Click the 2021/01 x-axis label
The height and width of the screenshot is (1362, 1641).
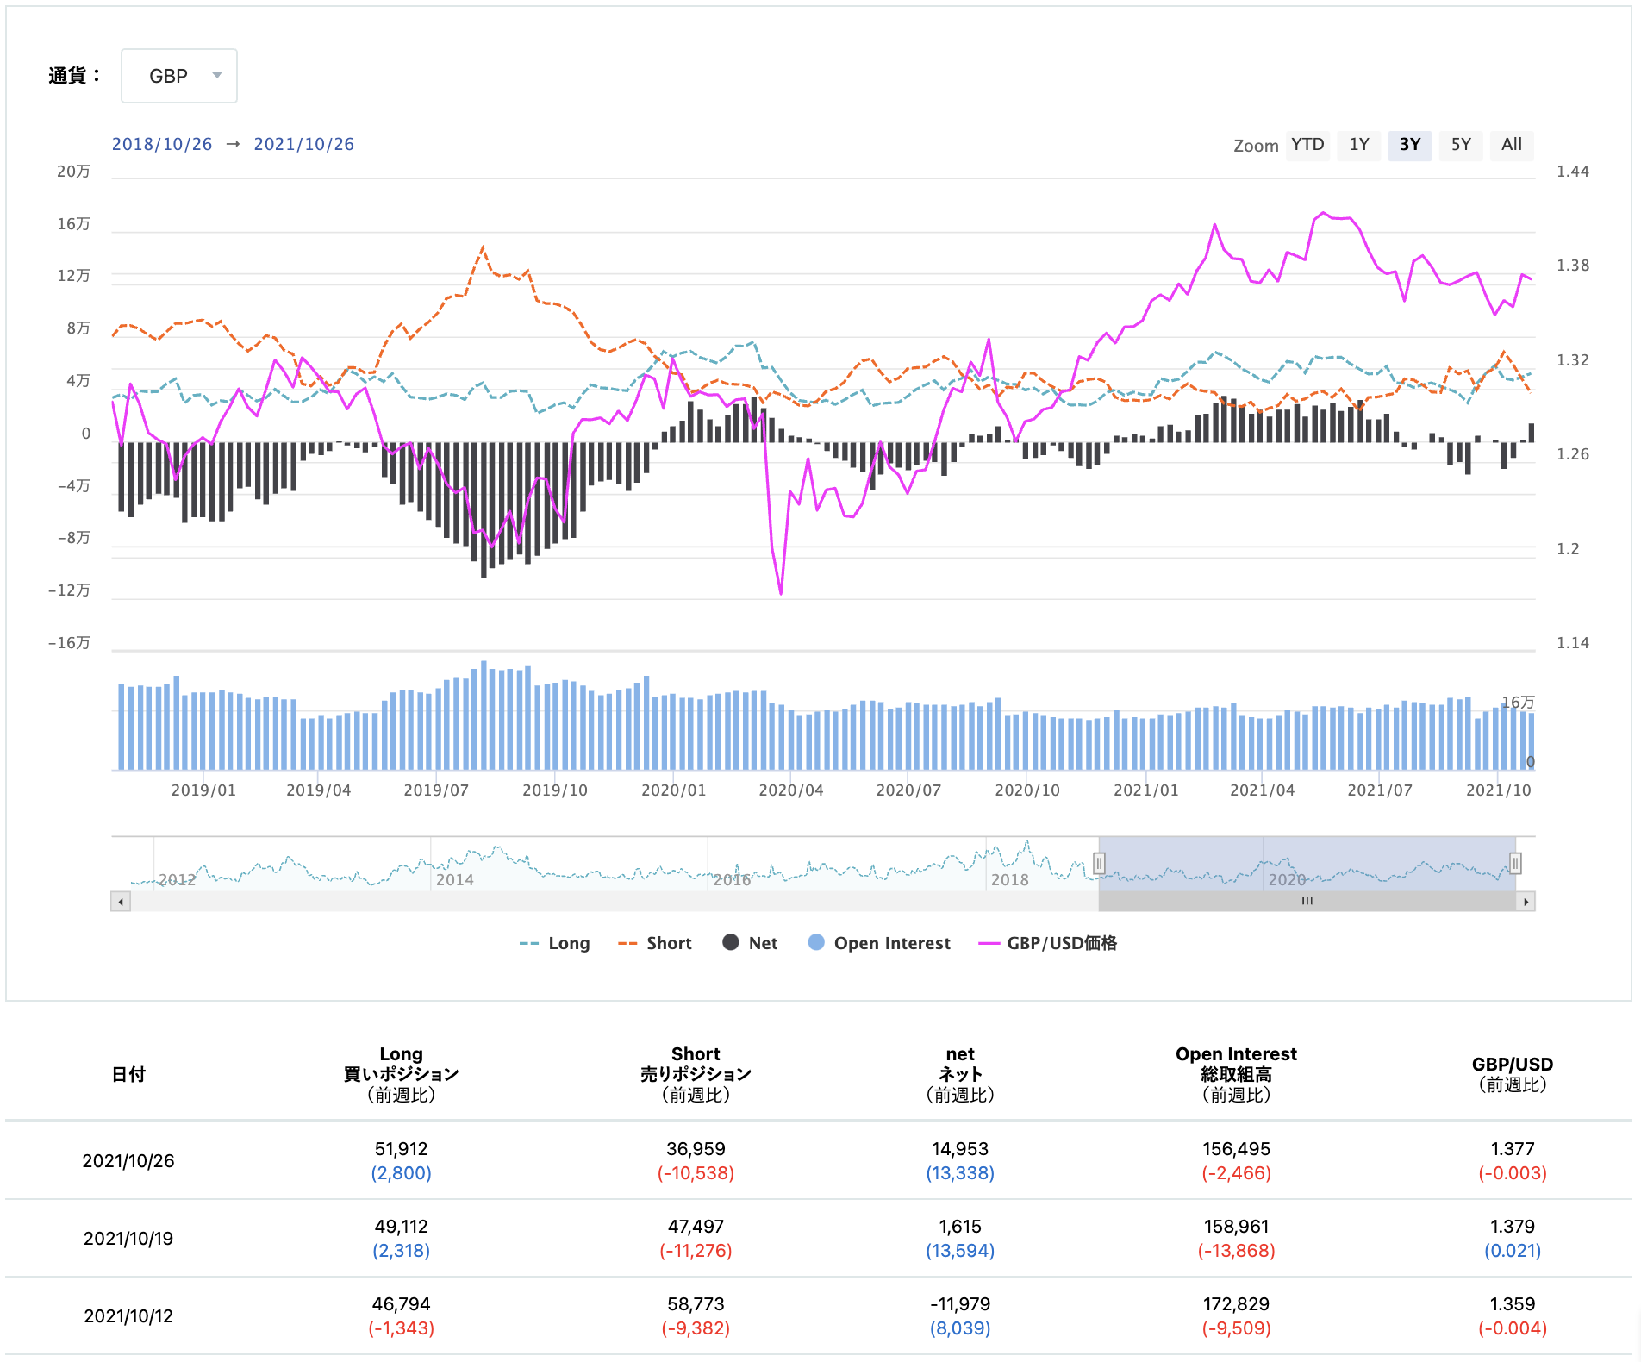point(1146,790)
